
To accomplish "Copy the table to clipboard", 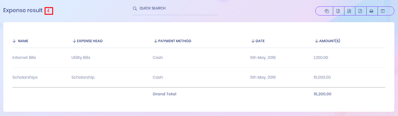I will pyautogui.click(x=327, y=11).
